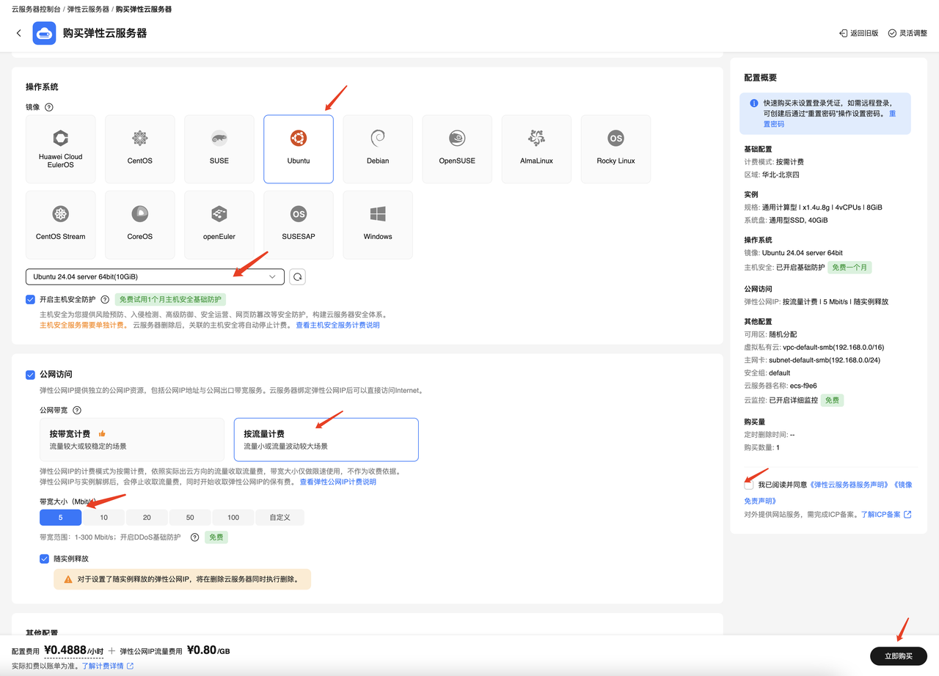Toggle the 随实例释放 checkbox

click(x=44, y=559)
